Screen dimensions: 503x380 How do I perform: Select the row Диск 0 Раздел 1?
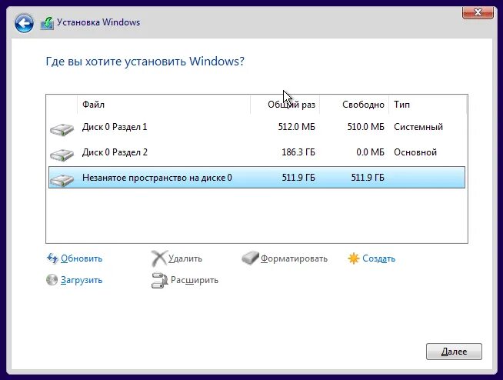pos(257,127)
